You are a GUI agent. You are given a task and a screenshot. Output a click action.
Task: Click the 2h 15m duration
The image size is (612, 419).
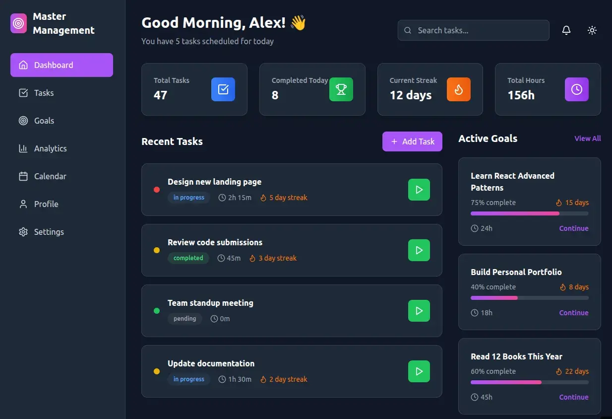point(235,198)
